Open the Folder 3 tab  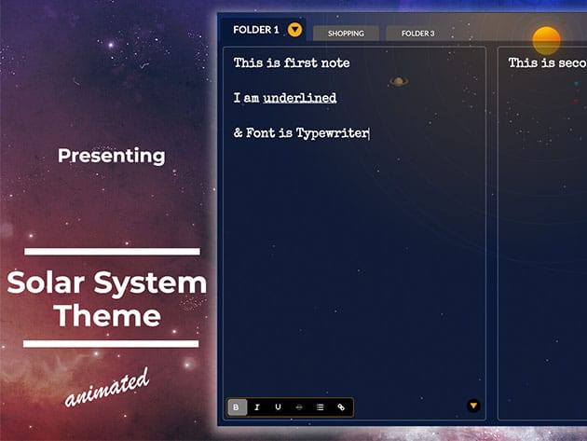(417, 34)
